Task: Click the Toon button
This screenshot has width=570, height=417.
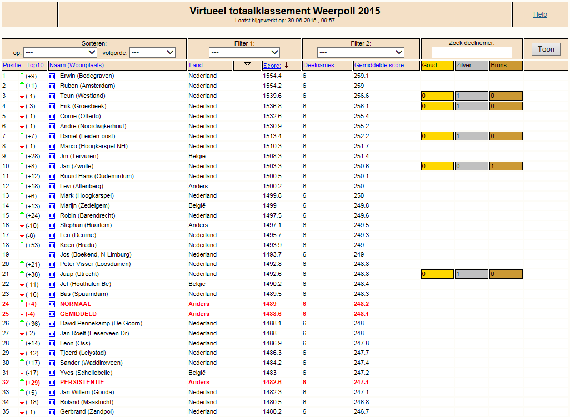Action: pyautogui.click(x=546, y=49)
